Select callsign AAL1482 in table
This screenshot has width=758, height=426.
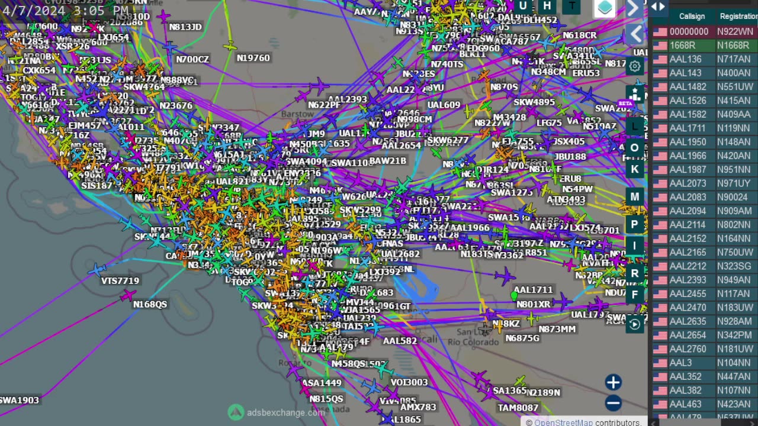click(688, 87)
